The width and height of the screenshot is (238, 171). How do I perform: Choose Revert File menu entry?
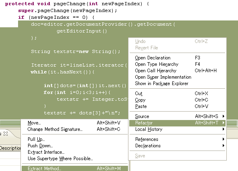click(x=177, y=48)
